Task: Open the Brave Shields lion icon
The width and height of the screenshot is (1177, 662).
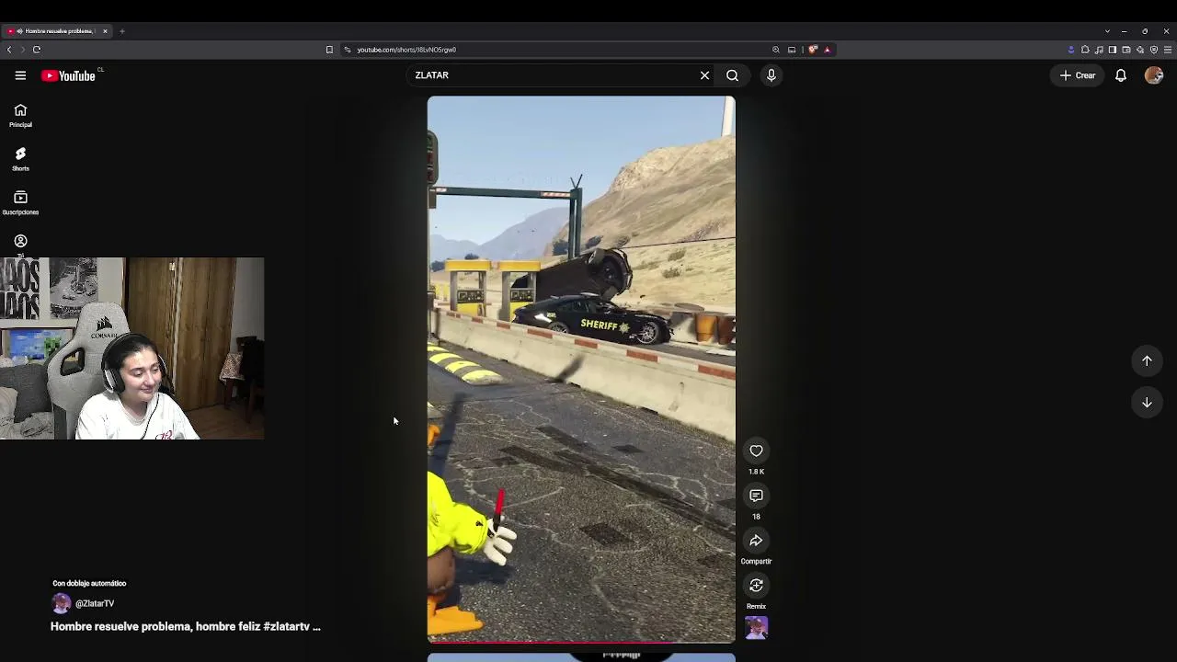Action: tap(813, 50)
